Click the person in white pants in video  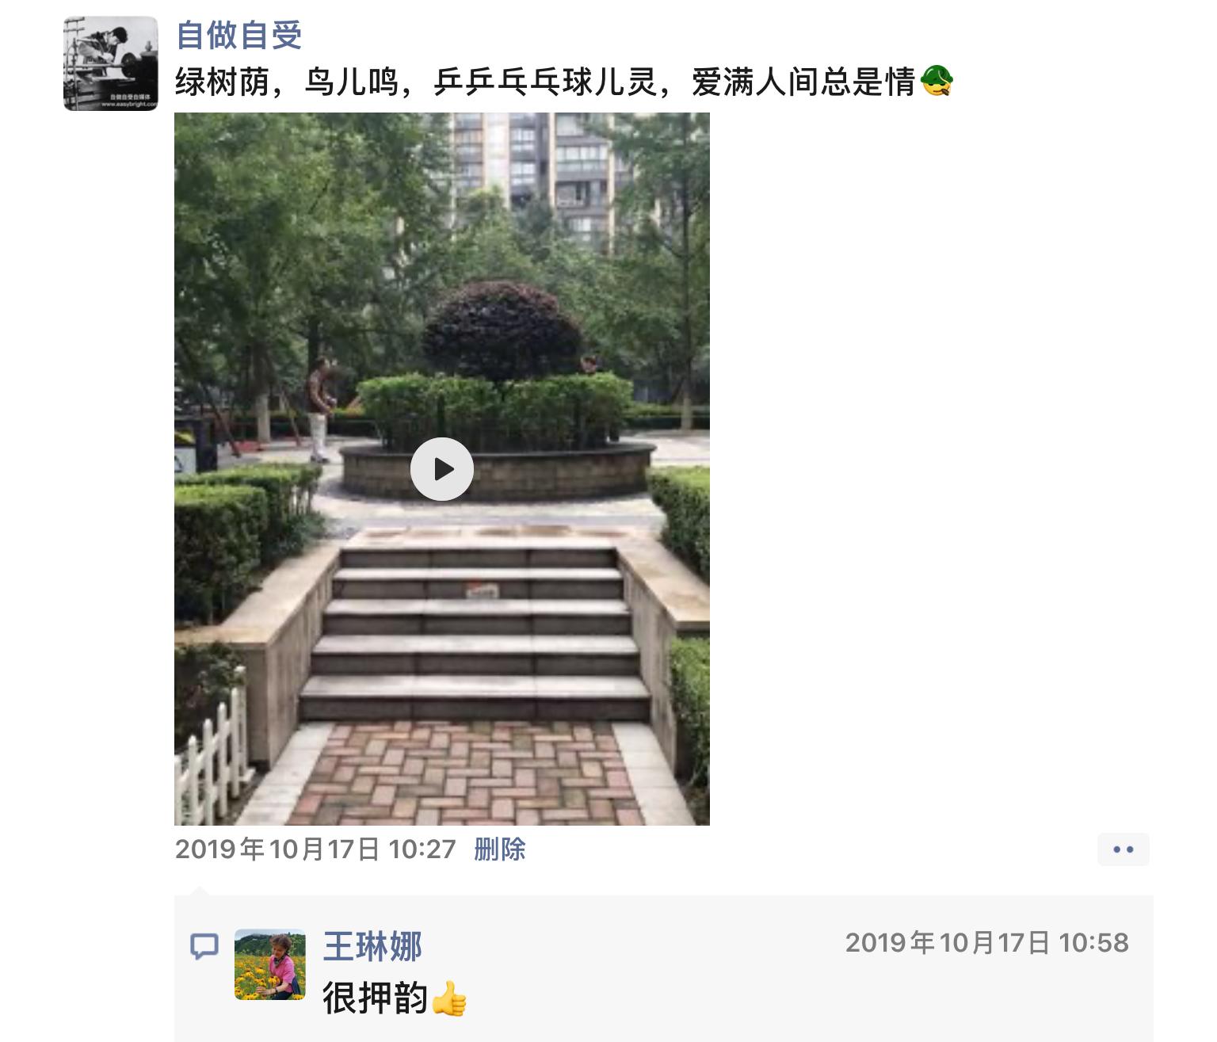[319, 410]
